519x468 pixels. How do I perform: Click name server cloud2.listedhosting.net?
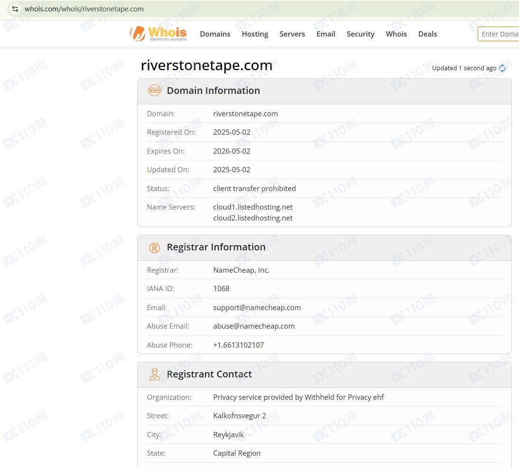[x=253, y=218]
